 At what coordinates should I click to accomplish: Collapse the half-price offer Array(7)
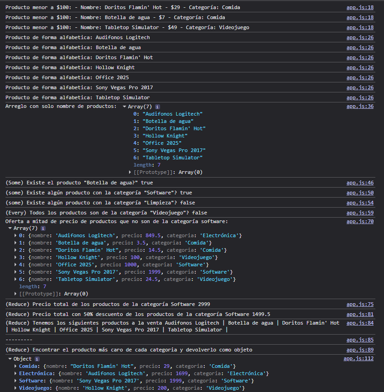10,228
